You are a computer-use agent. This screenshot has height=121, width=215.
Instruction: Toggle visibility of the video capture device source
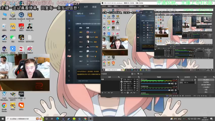(135, 81)
